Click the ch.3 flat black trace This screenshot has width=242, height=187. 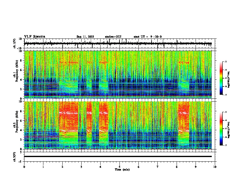(118, 156)
